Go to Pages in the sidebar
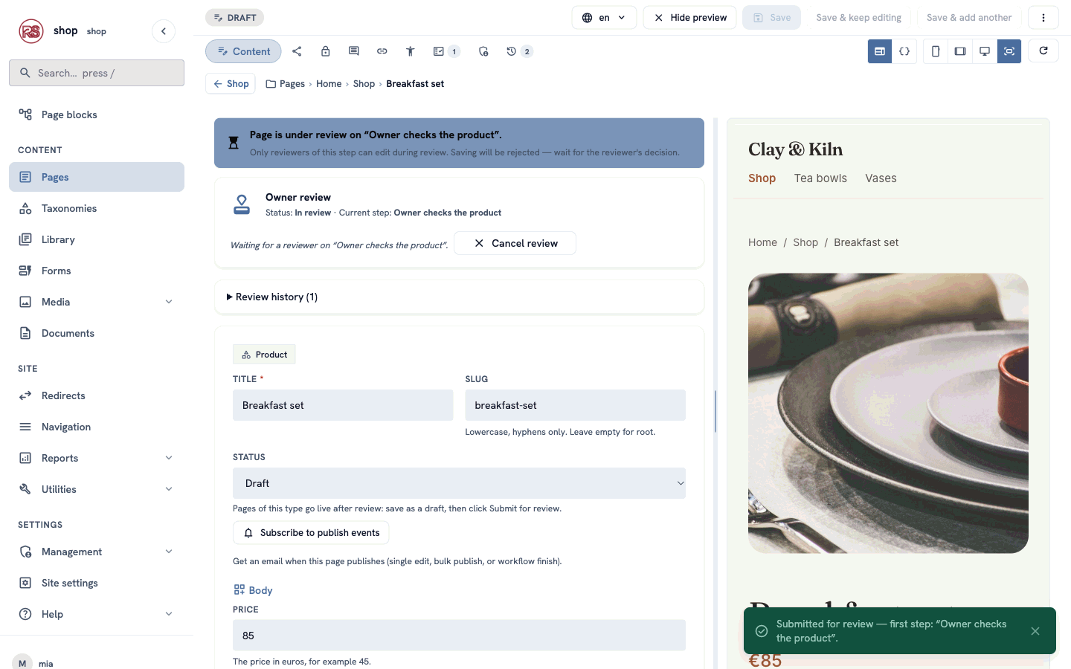Image resolution: width=1071 pixels, height=669 pixels. tap(97, 177)
